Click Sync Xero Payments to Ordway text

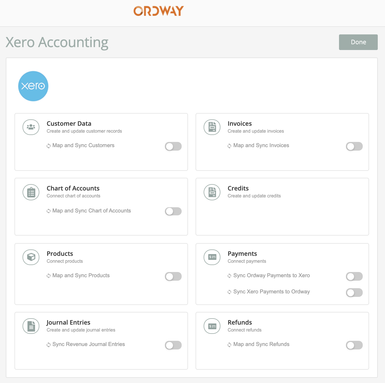272,292
